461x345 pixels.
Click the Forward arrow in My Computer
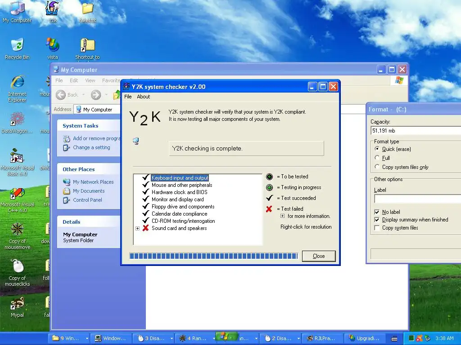click(x=96, y=95)
